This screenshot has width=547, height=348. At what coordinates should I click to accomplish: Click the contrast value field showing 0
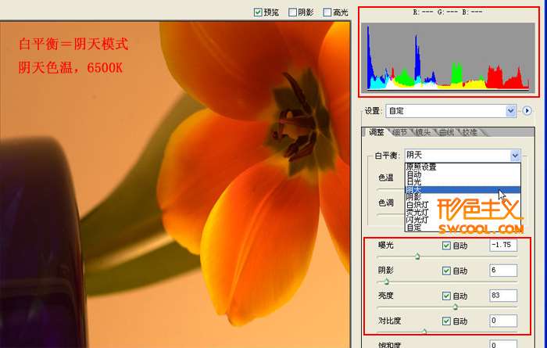pyautogui.click(x=503, y=321)
